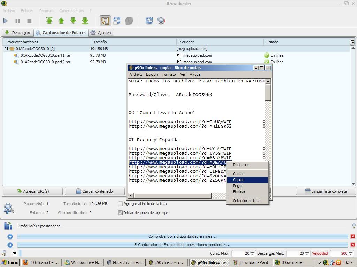Viewport: 357px width, 267px height.
Task: Click the reconnect toggle toolbar icon
Action: click(117, 21)
